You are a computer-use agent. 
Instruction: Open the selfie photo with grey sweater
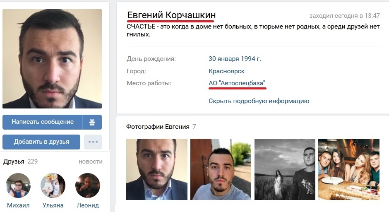(221, 169)
